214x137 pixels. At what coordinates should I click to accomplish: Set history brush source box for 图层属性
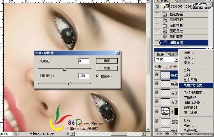(157, 31)
